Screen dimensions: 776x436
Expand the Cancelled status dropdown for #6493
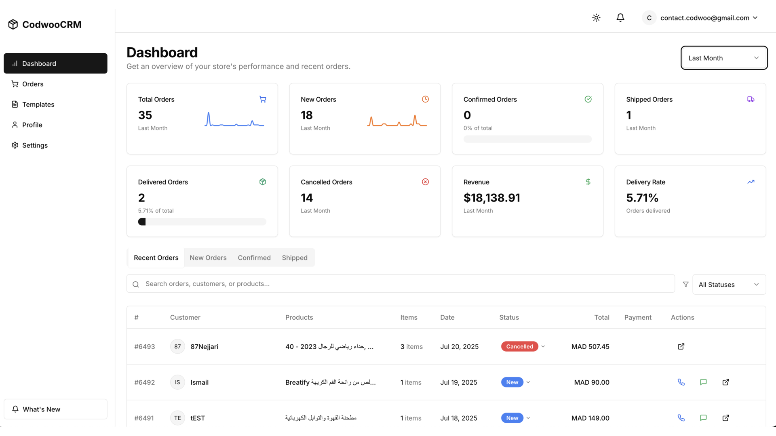(543, 346)
